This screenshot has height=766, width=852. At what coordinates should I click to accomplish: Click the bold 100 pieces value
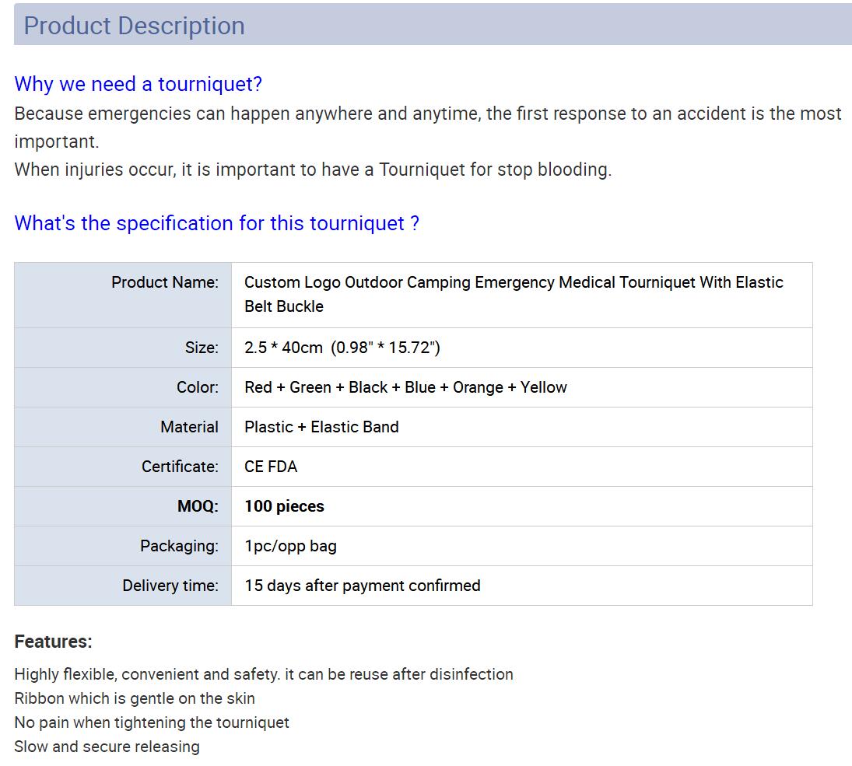coord(284,506)
